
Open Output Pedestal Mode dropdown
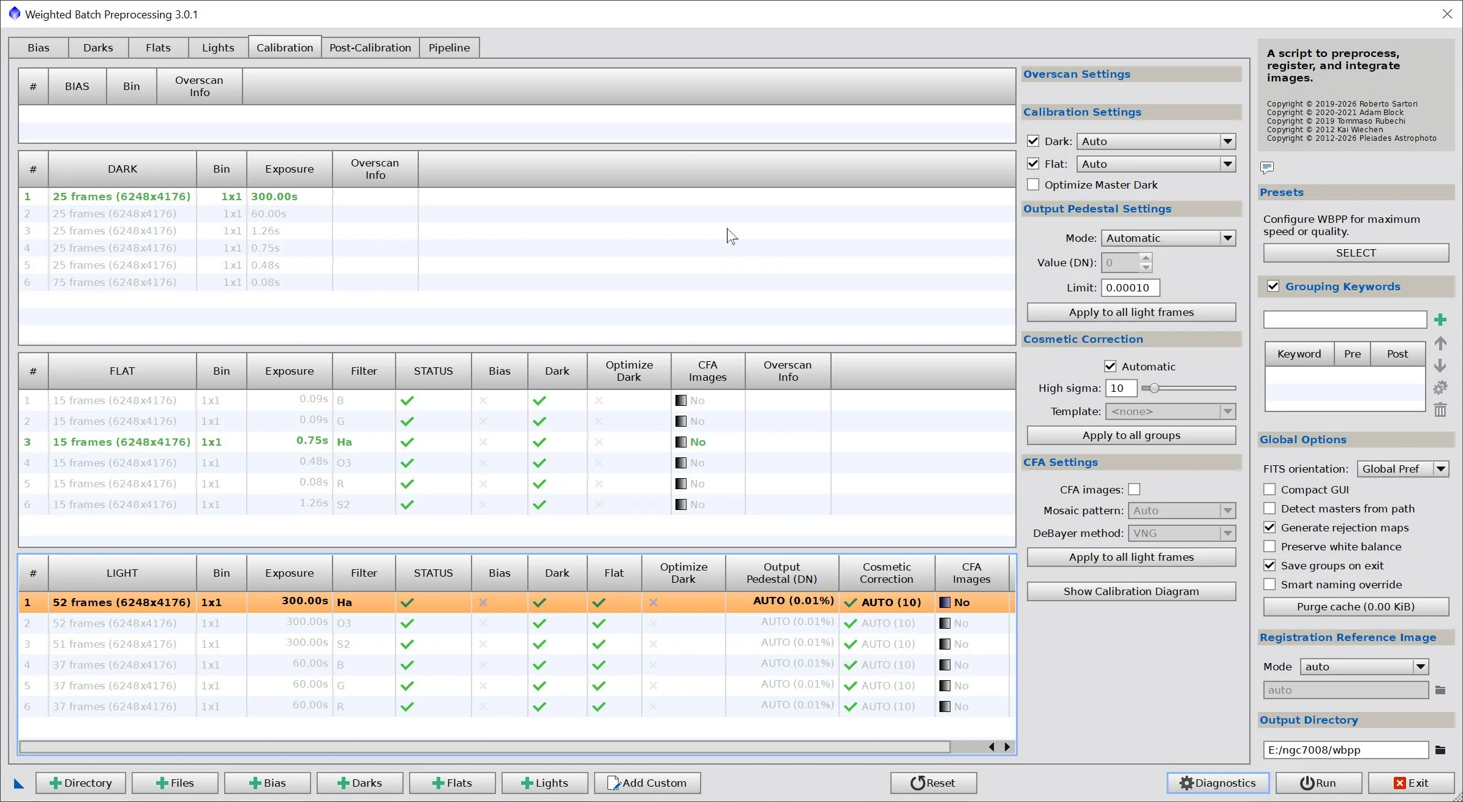(x=1168, y=238)
